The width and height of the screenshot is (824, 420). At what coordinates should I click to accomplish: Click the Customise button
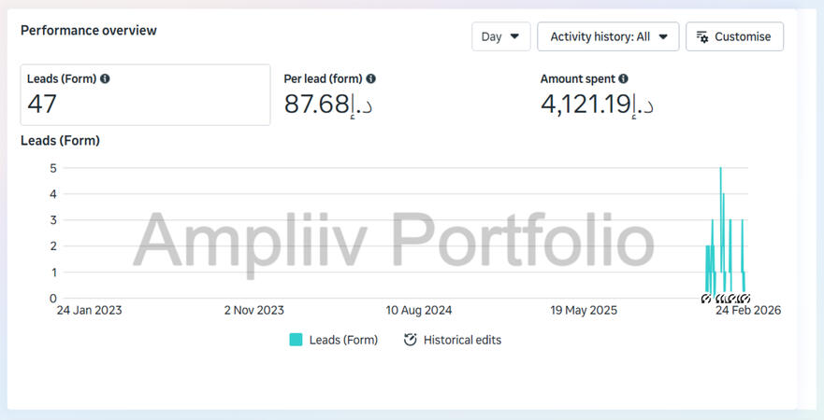click(x=734, y=36)
